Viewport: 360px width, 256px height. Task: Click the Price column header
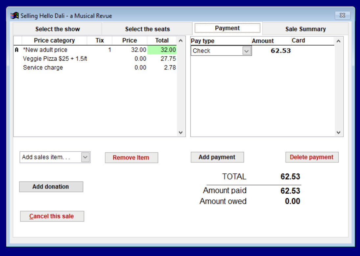tap(130, 41)
